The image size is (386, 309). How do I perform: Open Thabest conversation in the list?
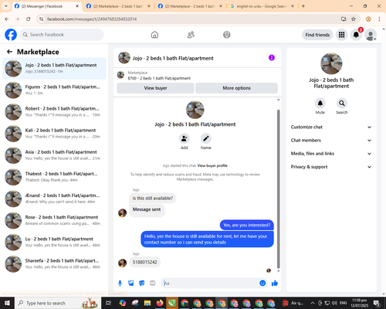pyautogui.click(x=54, y=177)
